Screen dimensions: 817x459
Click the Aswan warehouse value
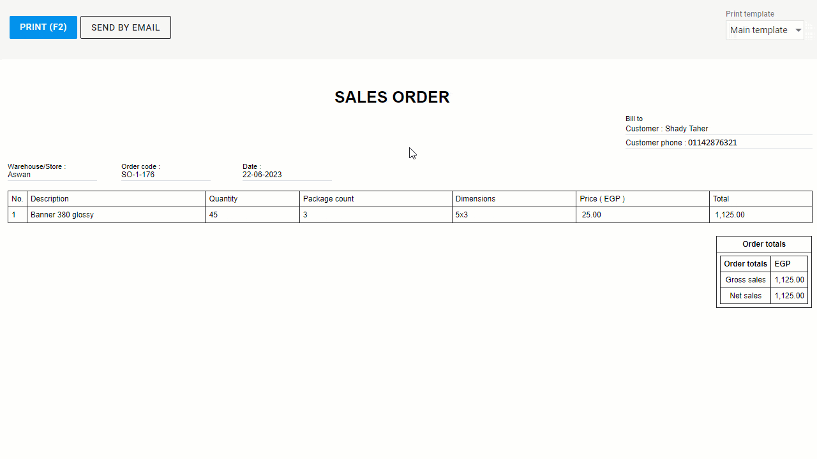click(x=19, y=175)
